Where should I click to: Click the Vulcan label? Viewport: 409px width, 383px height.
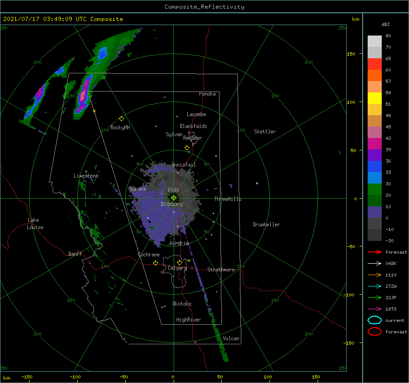(x=231, y=338)
